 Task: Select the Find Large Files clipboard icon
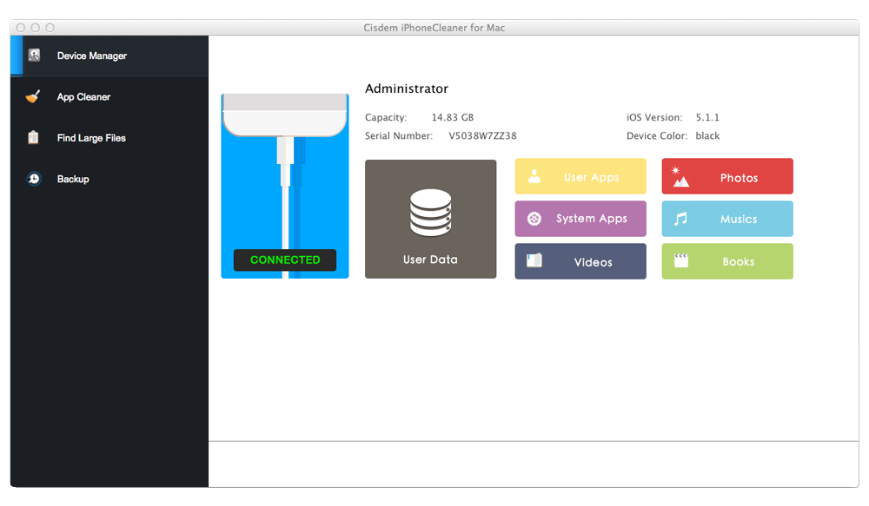33,137
